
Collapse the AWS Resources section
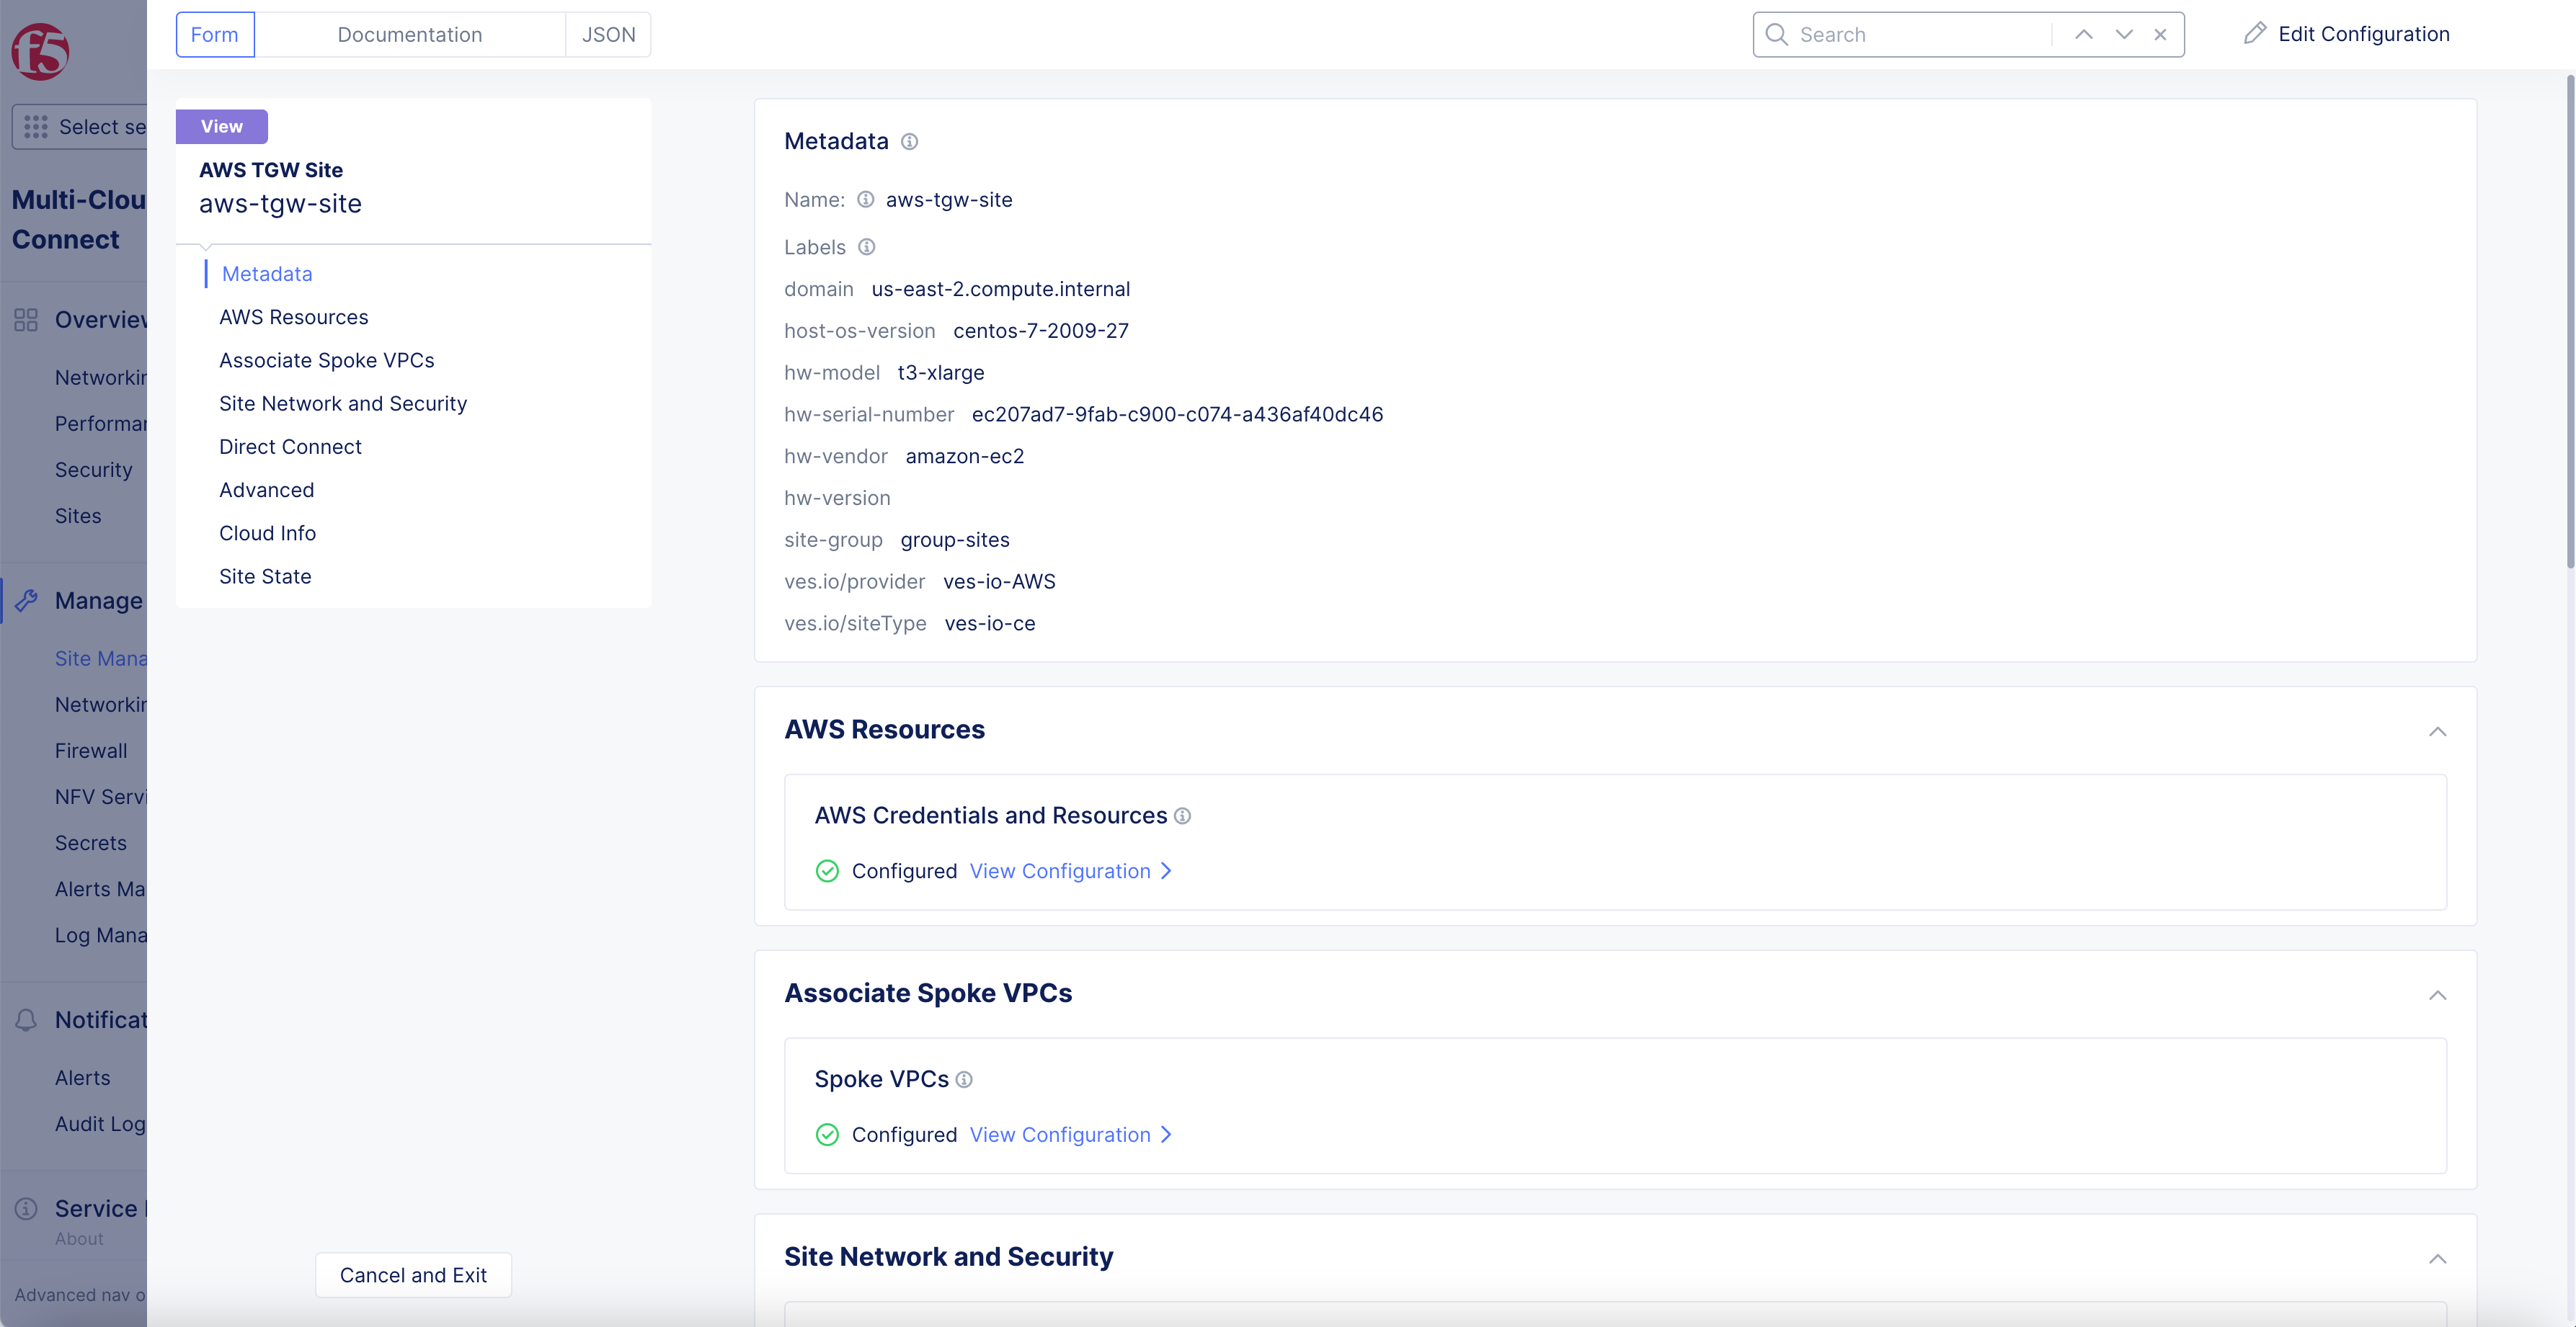[2438, 731]
